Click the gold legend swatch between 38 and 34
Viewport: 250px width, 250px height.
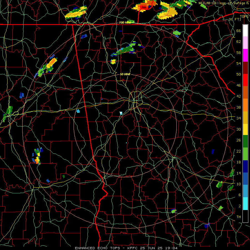point(245,117)
